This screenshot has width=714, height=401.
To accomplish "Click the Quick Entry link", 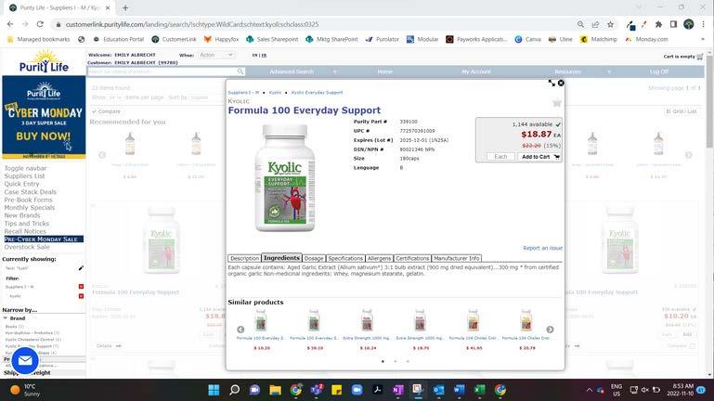I will [x=22, y=184].
